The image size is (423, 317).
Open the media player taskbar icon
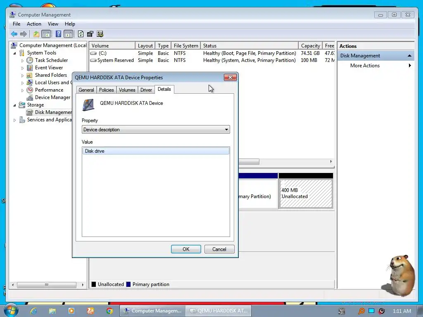pos(71,311)
